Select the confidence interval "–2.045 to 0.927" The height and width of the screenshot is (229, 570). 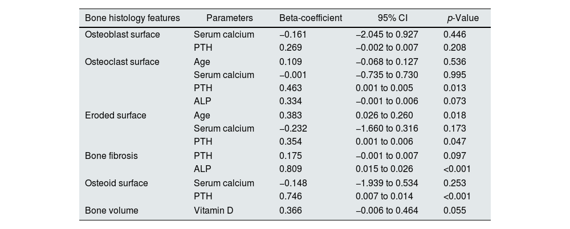(x=387, y=35)
